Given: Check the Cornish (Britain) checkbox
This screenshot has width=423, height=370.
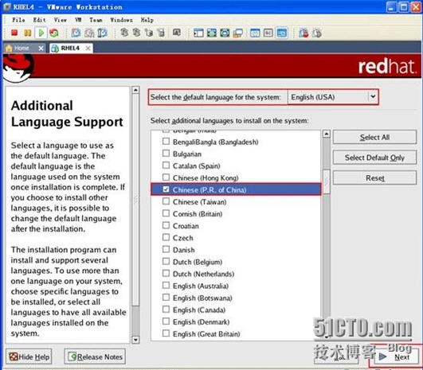Looking at the screenshot, I should click(x=166, y=213).
